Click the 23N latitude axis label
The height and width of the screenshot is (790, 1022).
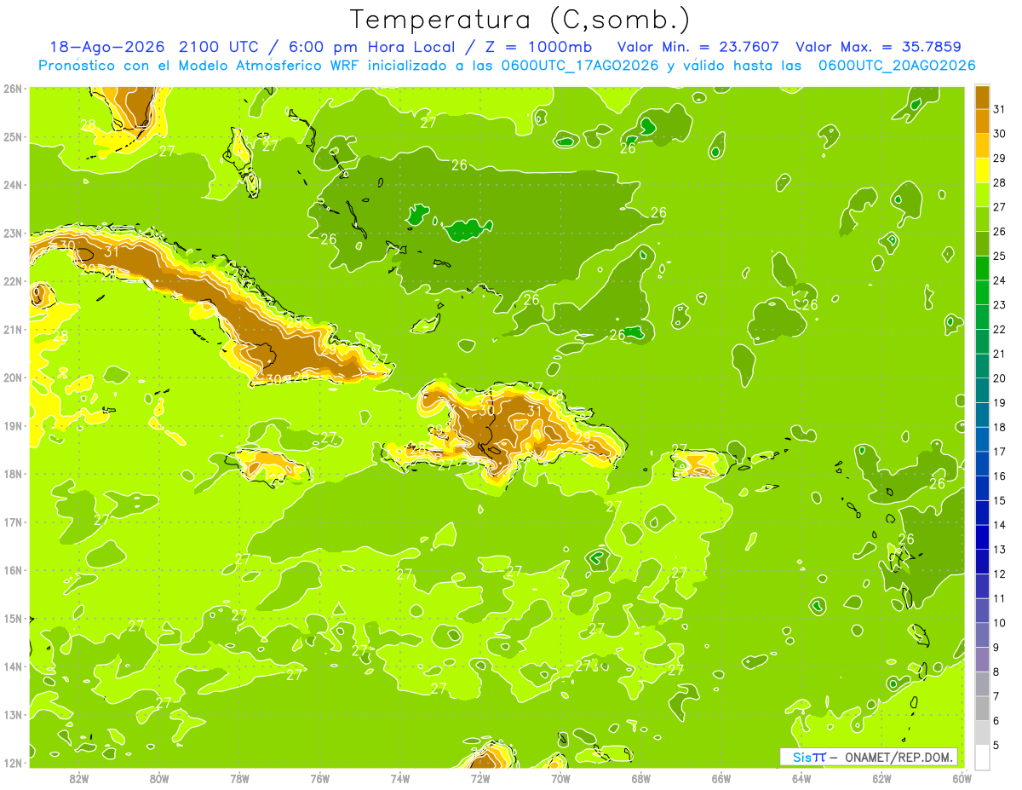pos(12,233)
